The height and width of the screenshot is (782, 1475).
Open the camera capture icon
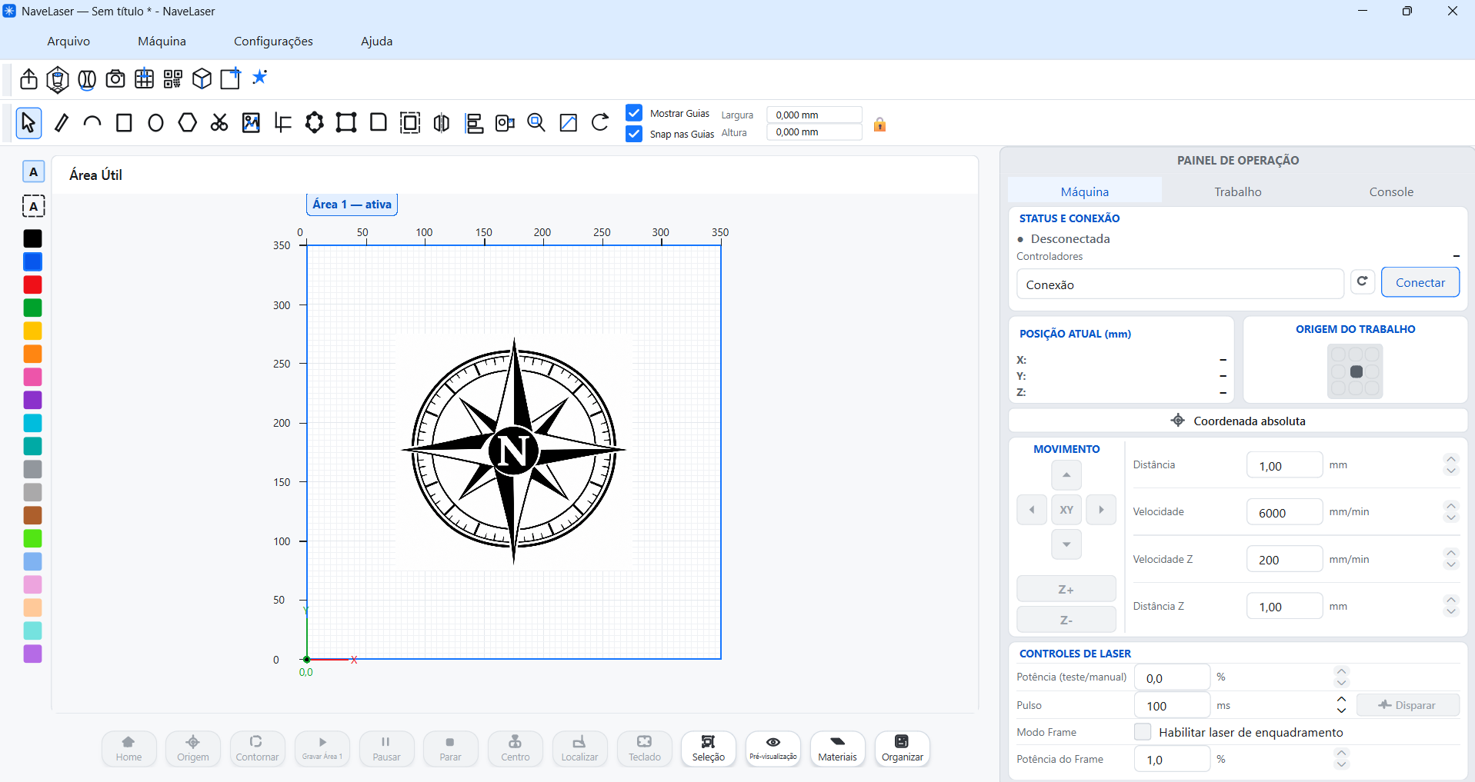pos(115,79)
